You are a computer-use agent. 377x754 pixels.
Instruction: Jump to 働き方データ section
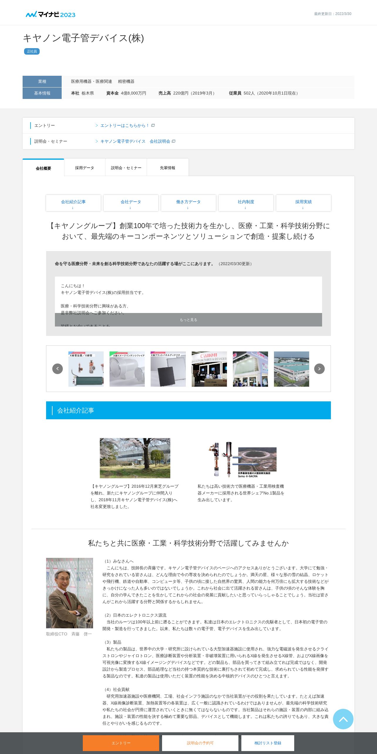[188, 203]
